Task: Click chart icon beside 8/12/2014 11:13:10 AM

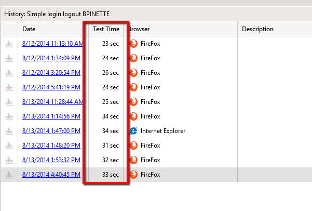Action: point(9,44)
